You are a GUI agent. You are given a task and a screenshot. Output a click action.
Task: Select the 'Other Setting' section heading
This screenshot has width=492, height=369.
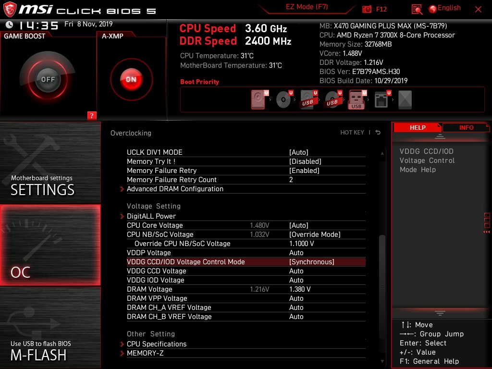tap(150, 334)
